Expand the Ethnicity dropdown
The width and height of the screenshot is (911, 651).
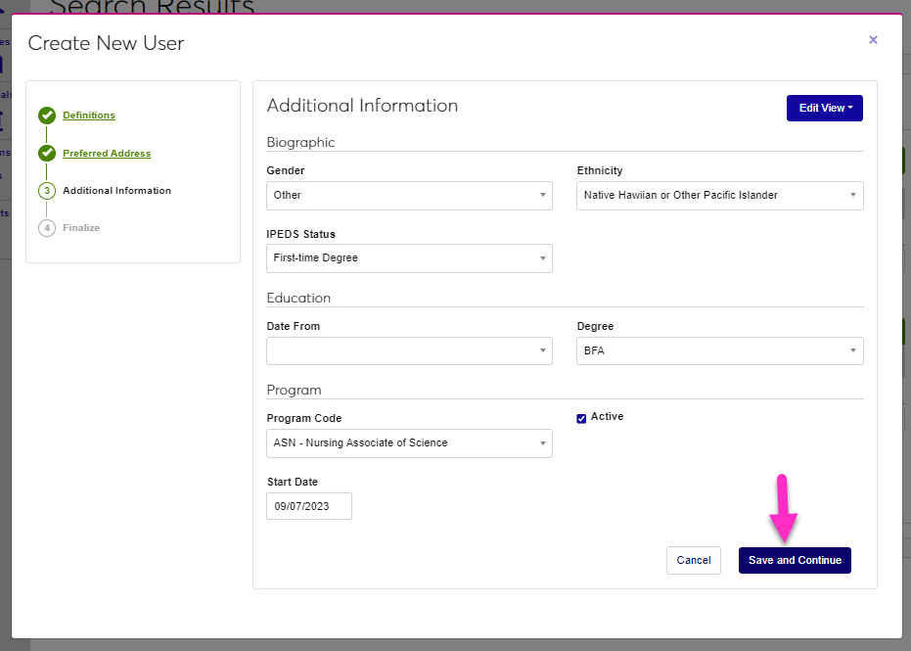(x=719, y=196)
